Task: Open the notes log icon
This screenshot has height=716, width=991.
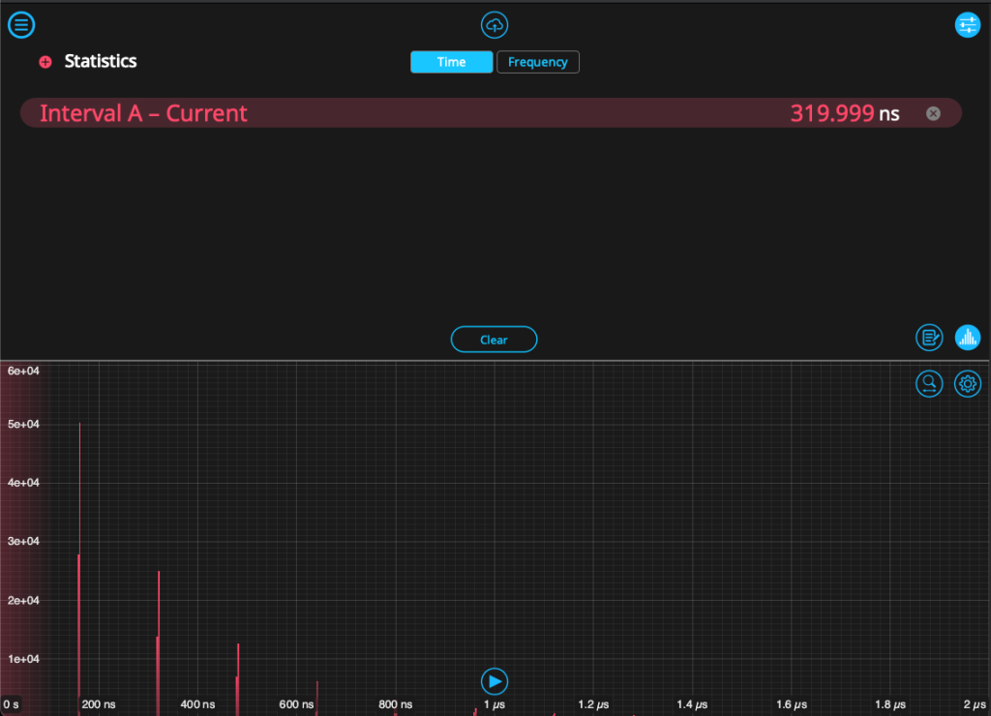Action: [x=929, y=338]
